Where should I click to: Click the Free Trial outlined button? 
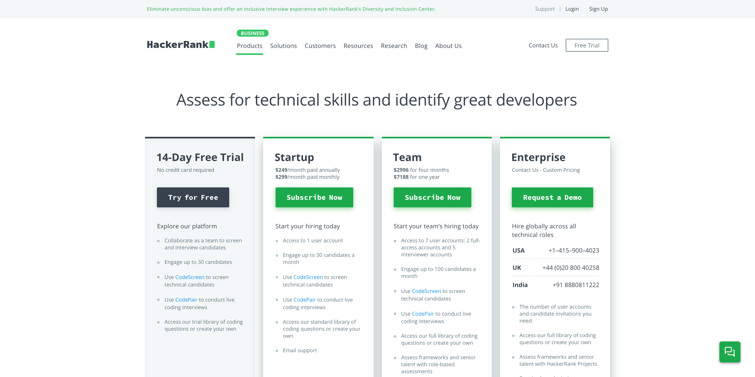(x=587, y=45)
